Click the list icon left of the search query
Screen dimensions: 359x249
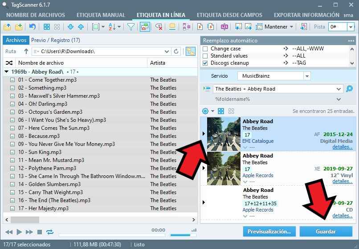pos(207,89)
